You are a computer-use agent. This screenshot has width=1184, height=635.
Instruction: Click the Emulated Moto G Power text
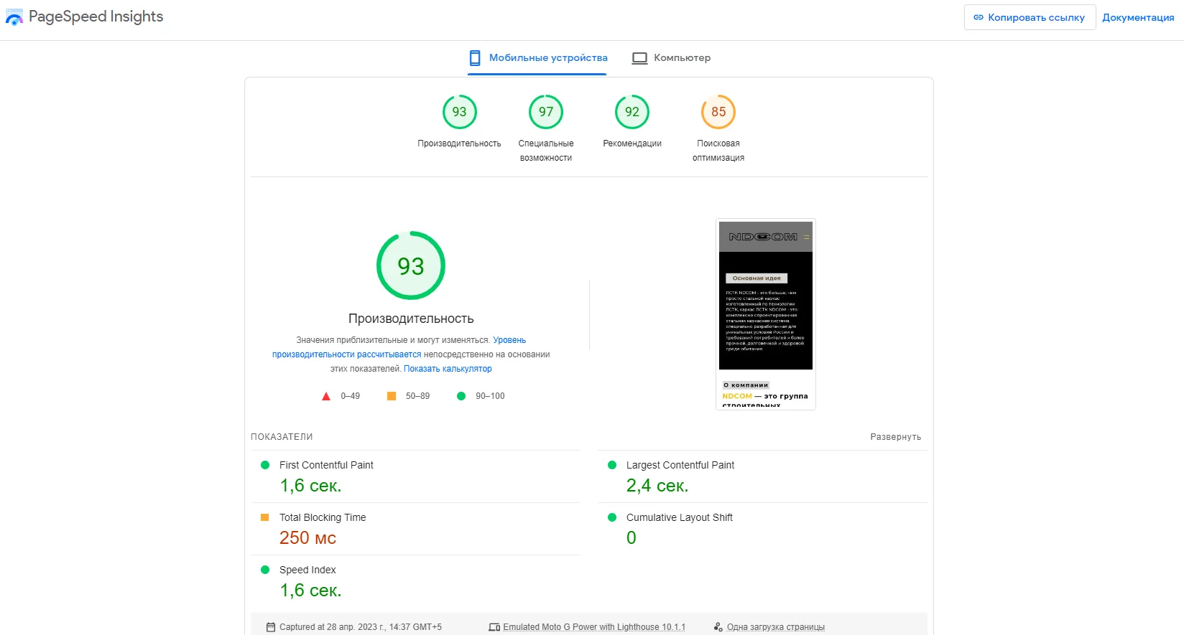click(x=593, y=627)
